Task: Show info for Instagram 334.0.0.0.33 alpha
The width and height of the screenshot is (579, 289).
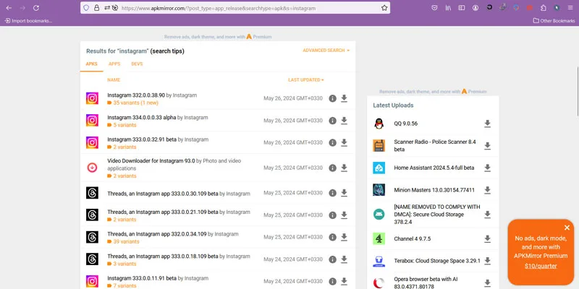Action: tap(333, 121)
